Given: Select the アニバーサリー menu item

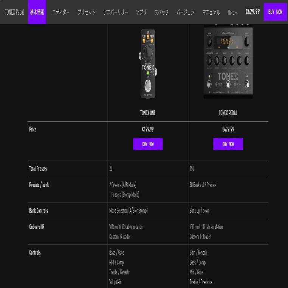Looking at the screenshot, I should (x=116, y=12).
